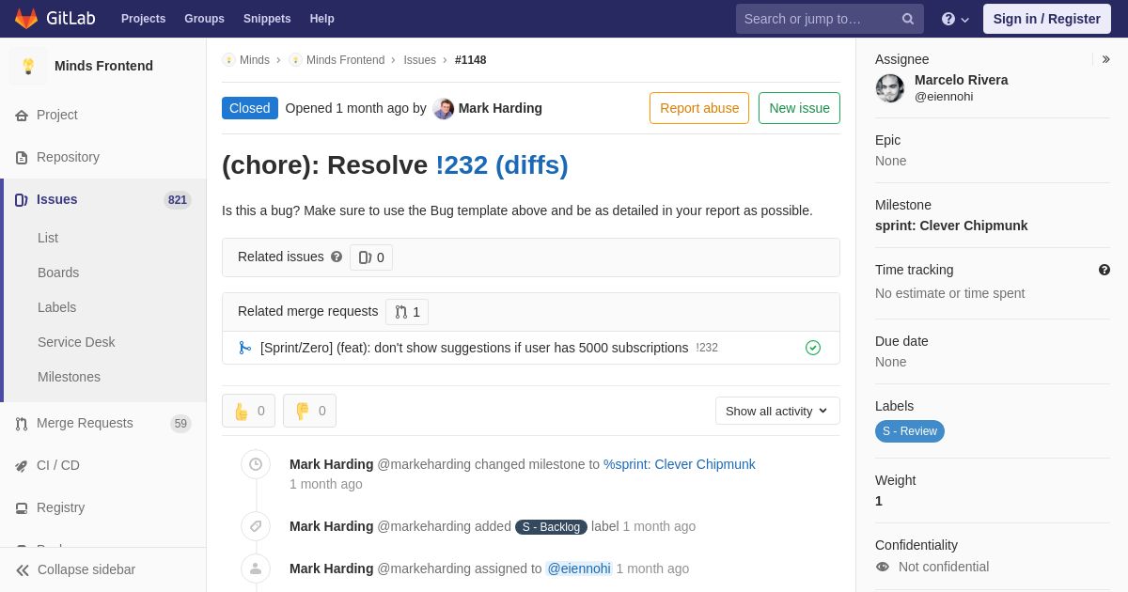Click the Registry disk icon
Viewport: 1128px width, 592px height.
click(22, 508)
